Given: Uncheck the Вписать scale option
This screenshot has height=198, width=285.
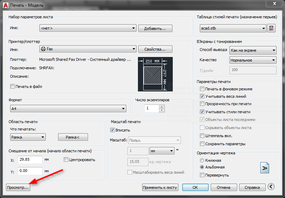Looking at the screenshot, I should click(113, 130).
